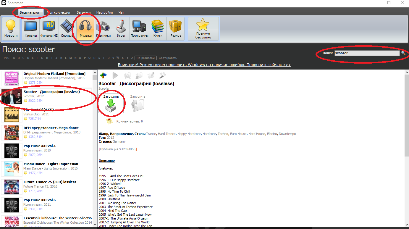Open the Фильмы HD category

tap(49, 29)
